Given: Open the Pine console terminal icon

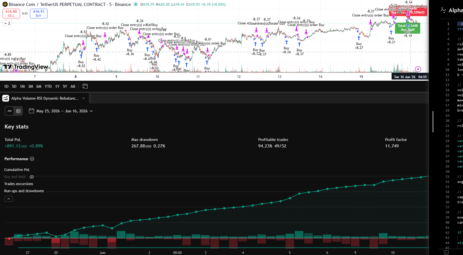Looking at the screenshot, I should click(446, 252).
